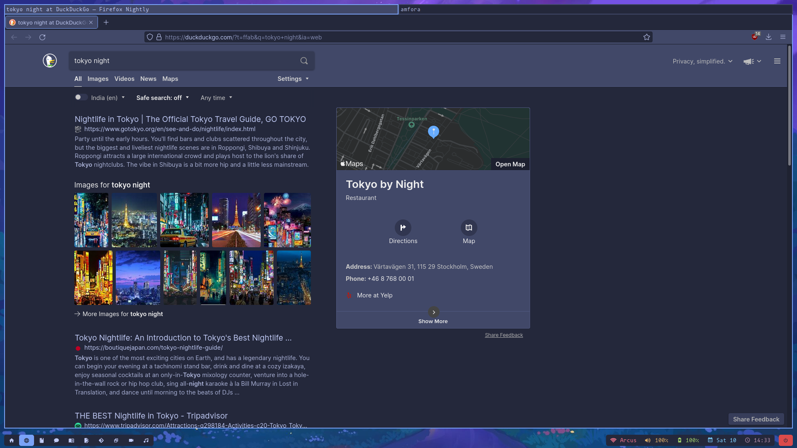797x448 pixels.
Task: Select the tokyo night browser tab
Action: [x=51, y=22]
